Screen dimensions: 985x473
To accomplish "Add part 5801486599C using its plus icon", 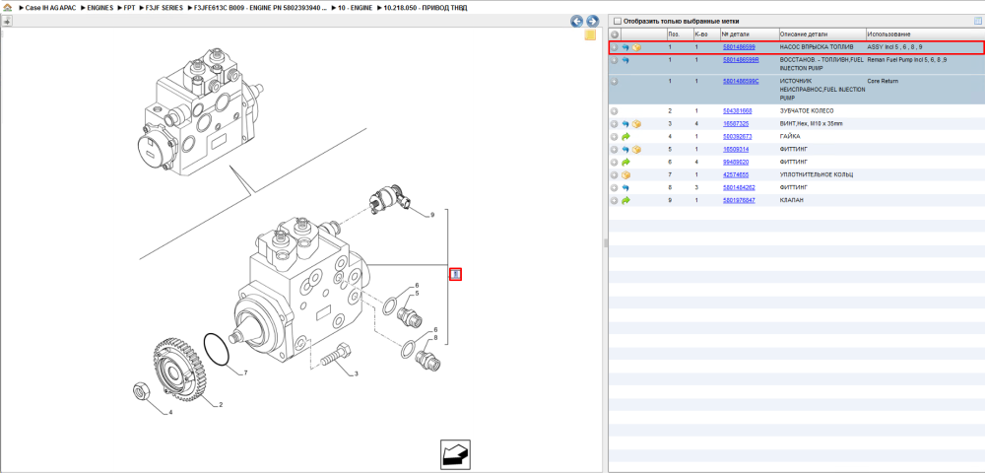I will coord(615,81).
